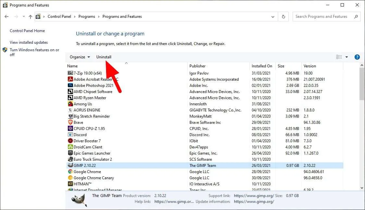Open the view options dropdown arrow
Image resolution: width=365 pixels, height=210 pixels.
pyautogui.click(x=347, y=57)
